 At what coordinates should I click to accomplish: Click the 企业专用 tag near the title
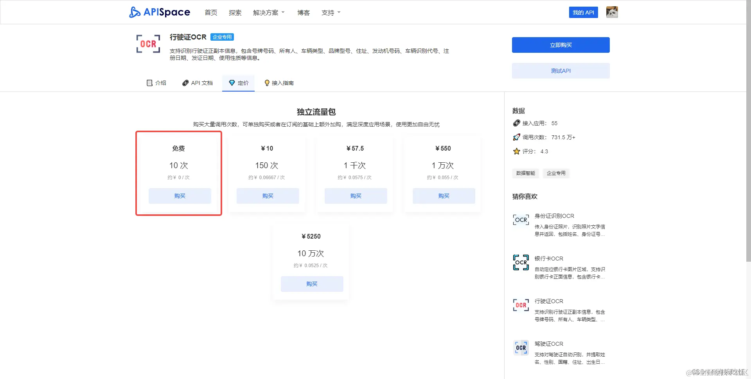(x=222, y=37)
